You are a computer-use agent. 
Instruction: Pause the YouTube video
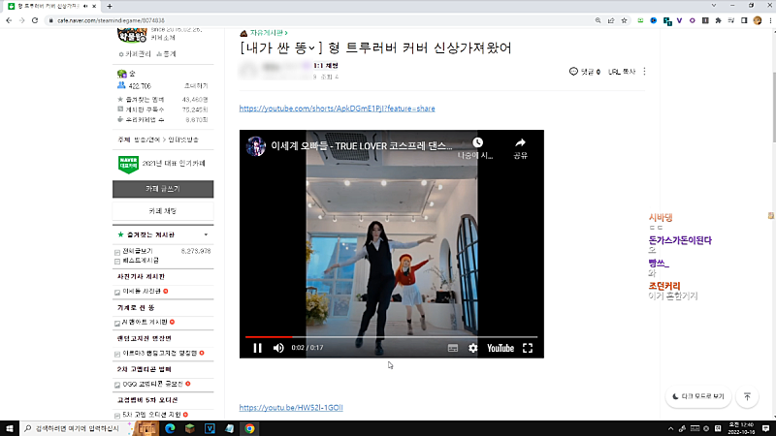pyautogui.click(x=258, y=348)
